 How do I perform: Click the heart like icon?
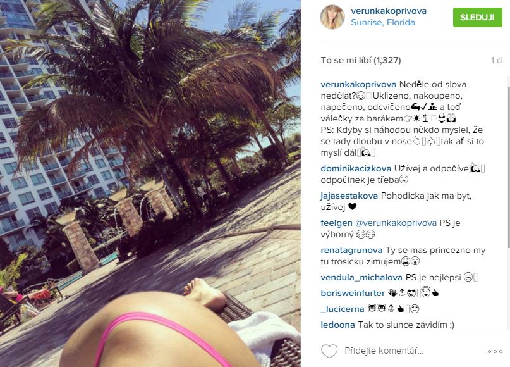pyautogui.click(x=329, y=351)
